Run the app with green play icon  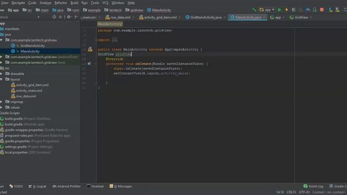(280, 10)
